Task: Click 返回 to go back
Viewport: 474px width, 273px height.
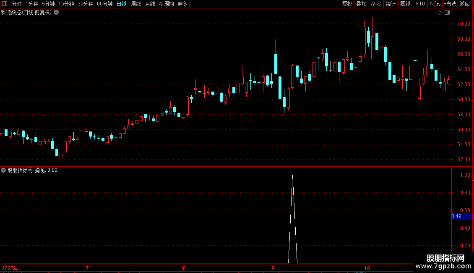Action: point(465,4)
